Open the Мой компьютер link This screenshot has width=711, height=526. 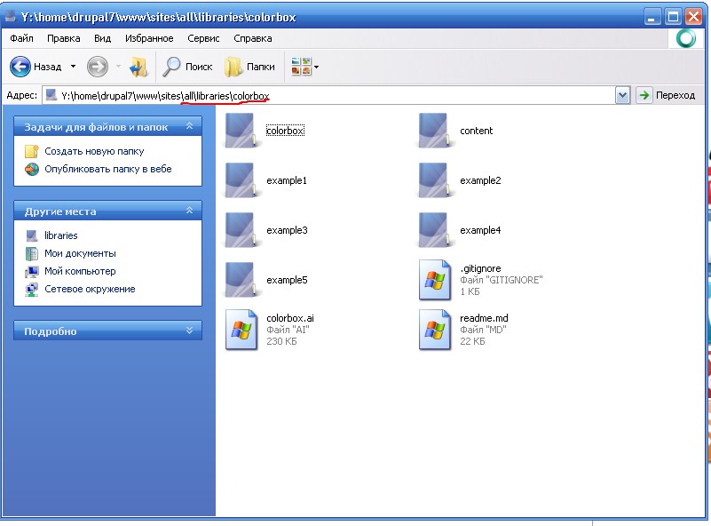point(80,271)
